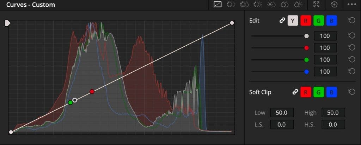Select the green control point on curve

tap(71, 103)
